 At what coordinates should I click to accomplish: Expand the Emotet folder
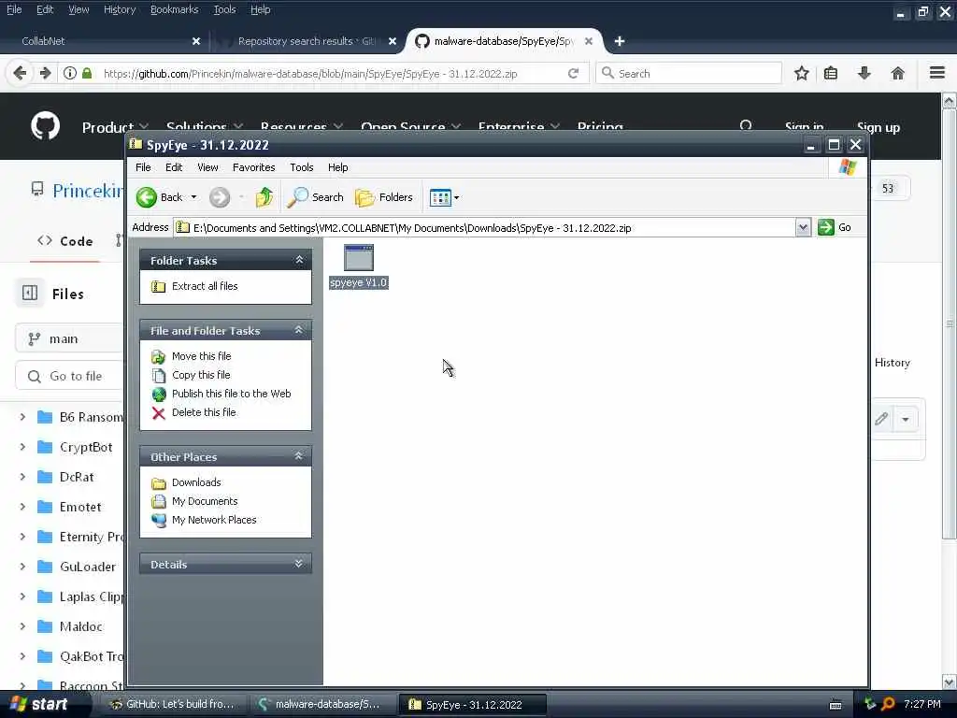22,507
